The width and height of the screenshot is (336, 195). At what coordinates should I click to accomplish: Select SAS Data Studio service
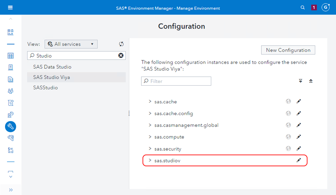tap(52, 67)
